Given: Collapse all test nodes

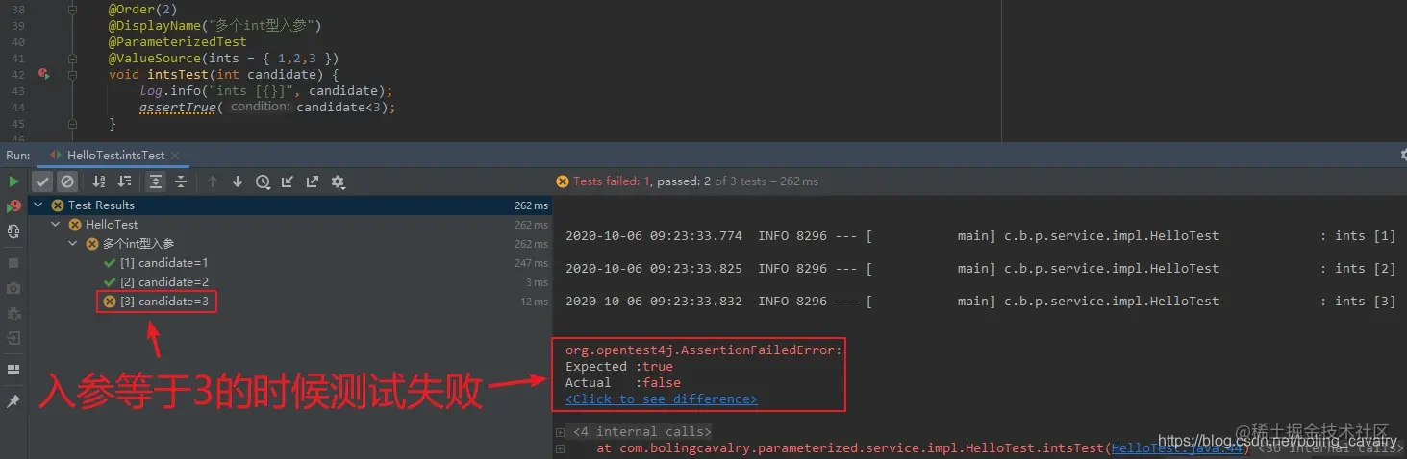Looking at the screenshot, I should tap(180, 181).
